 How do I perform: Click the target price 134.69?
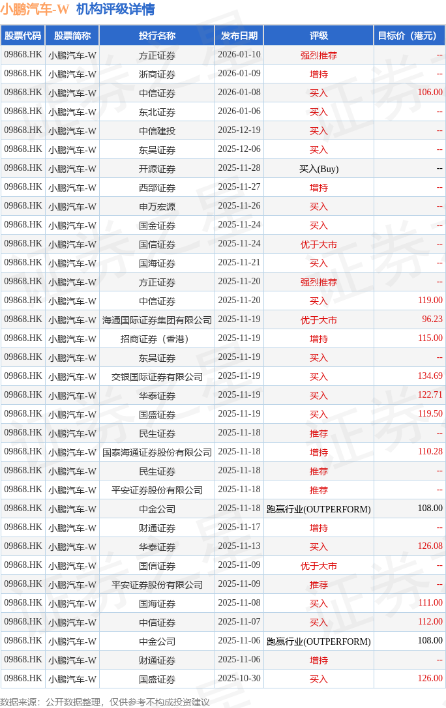(430, 376)
